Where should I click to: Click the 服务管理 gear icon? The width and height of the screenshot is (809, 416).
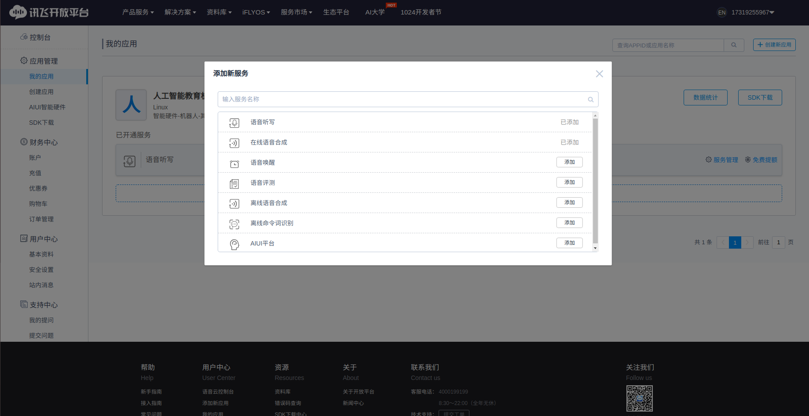click(708, 159)
